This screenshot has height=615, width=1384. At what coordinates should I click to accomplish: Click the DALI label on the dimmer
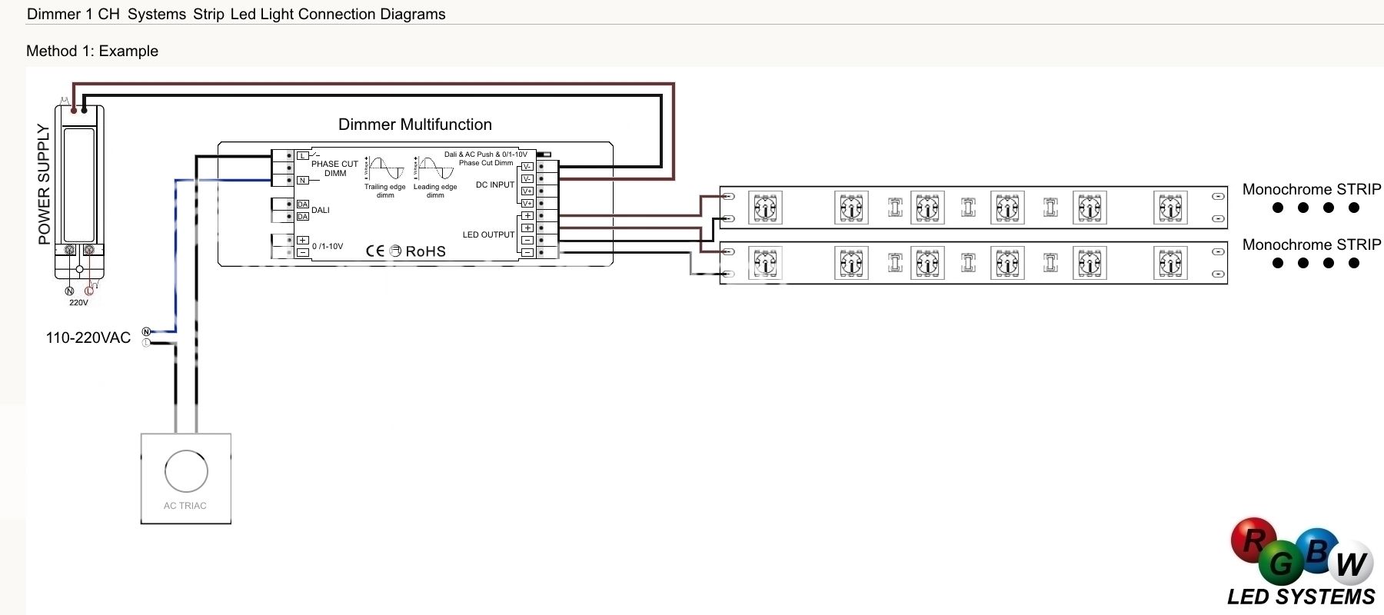pyautogui.click(x=321, y=211)
